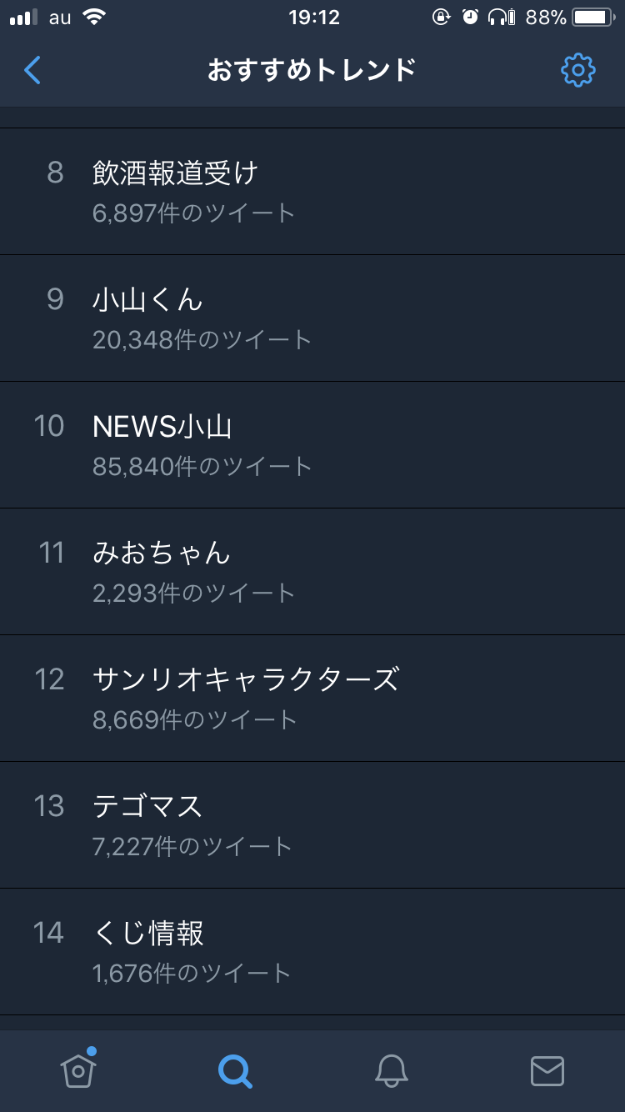Go to Home tab icon

click(x=77, y=1070)
